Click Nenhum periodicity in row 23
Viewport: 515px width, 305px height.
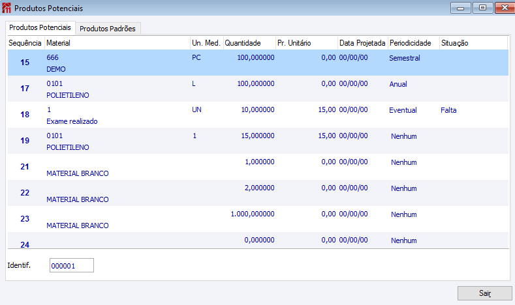coord(403,214)
